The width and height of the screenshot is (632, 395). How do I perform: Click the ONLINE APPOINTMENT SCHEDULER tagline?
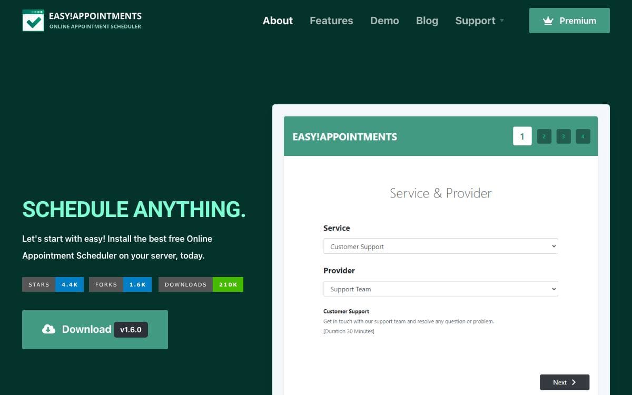click(x=95, y=26)
